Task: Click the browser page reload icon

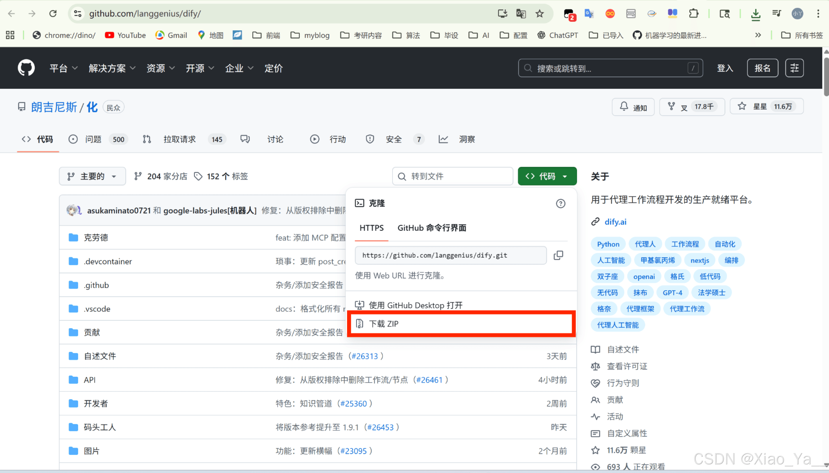Action: coord(53,14)
